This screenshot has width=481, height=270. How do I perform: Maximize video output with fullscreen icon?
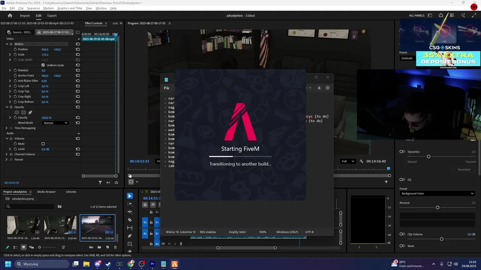click(x=474, y=15)
